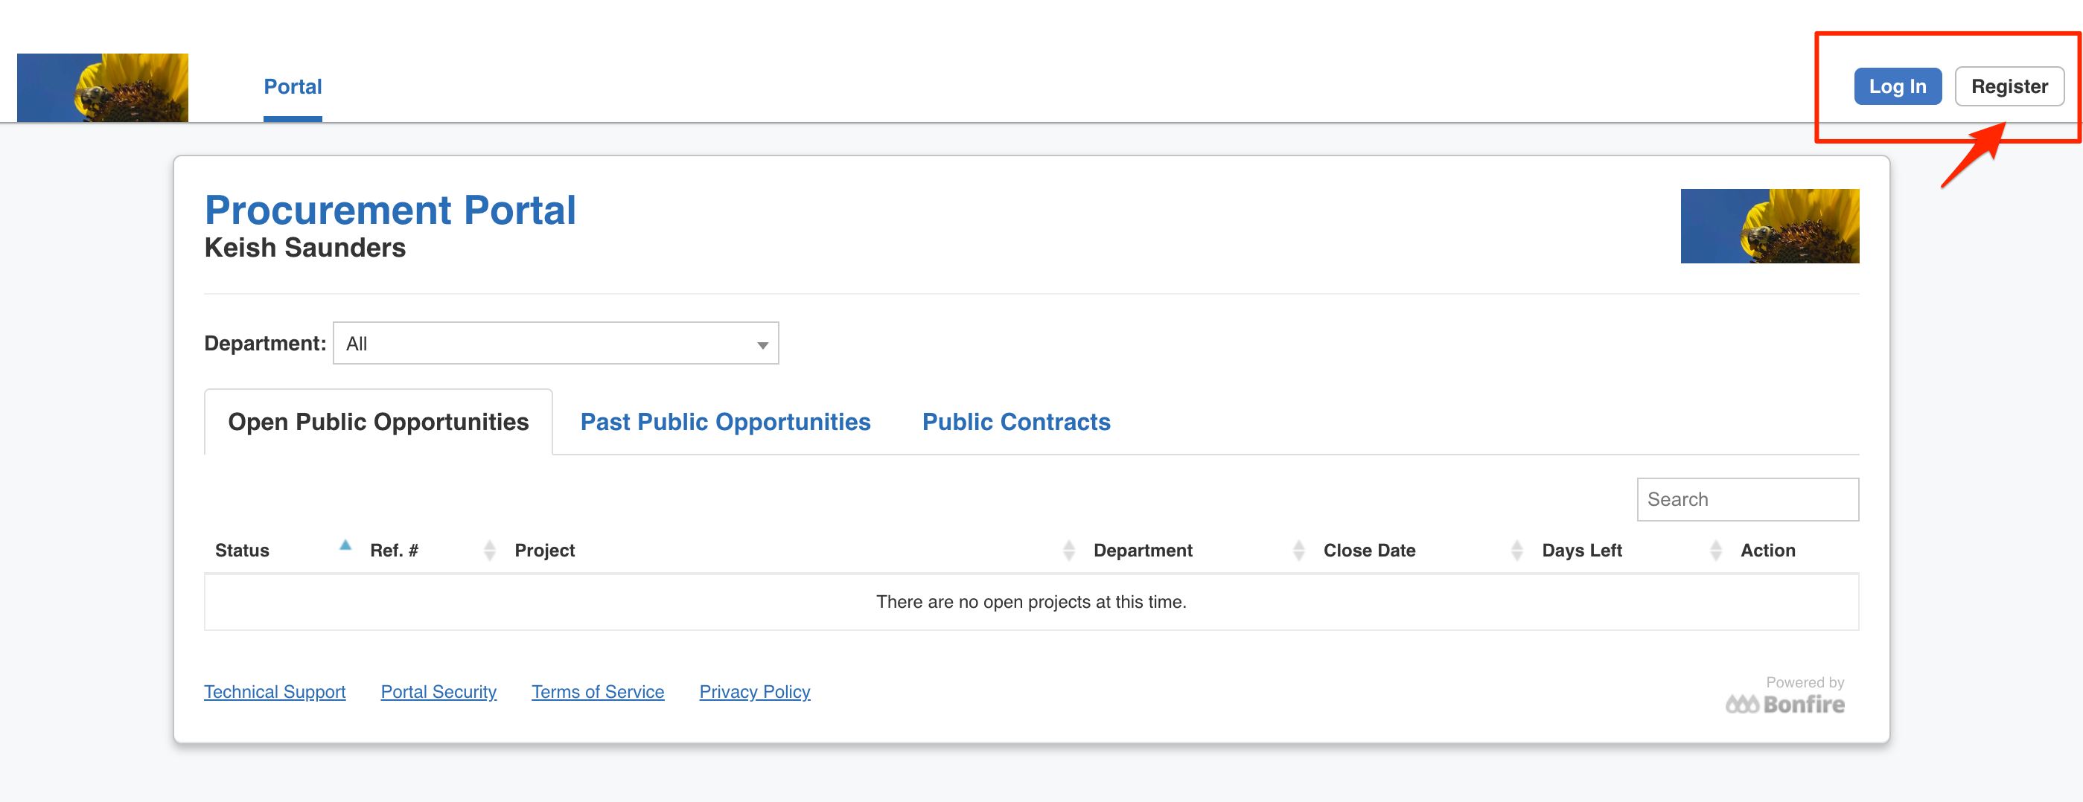This screenshot has width=2083, height=802.
Task: Click the Department dropdown arrow
Action: click(x=762, y=345)
